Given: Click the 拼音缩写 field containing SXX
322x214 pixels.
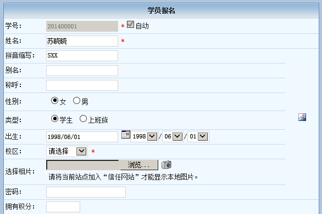Looking at the screenshot, I should (x=82, y=56).
